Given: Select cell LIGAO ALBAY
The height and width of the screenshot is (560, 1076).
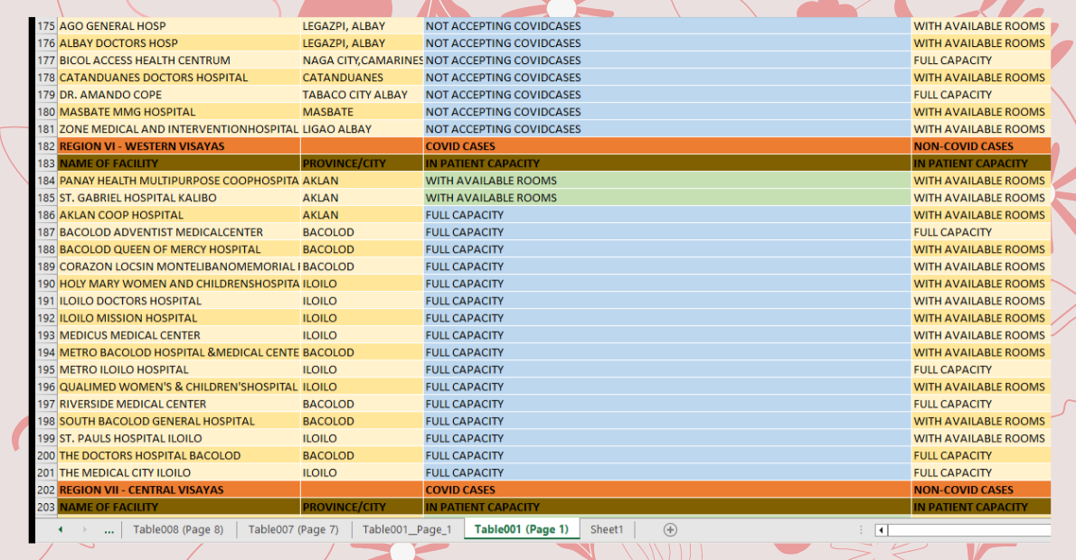Looking at the screenshot, I should pyautogui.click(x=362, y=129).
